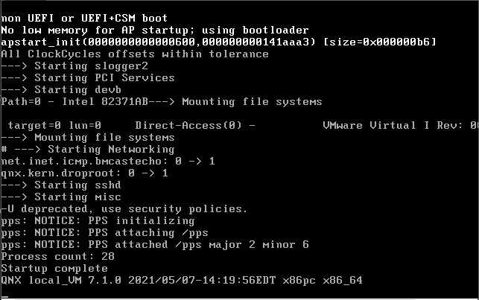
Task: Click the 'Starting Networking' line
Action: tap(88, 149)
